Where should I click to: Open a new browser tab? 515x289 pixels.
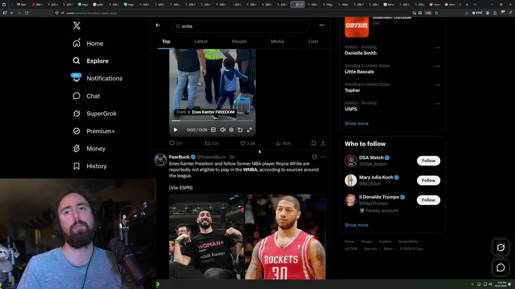coord(467,4)
